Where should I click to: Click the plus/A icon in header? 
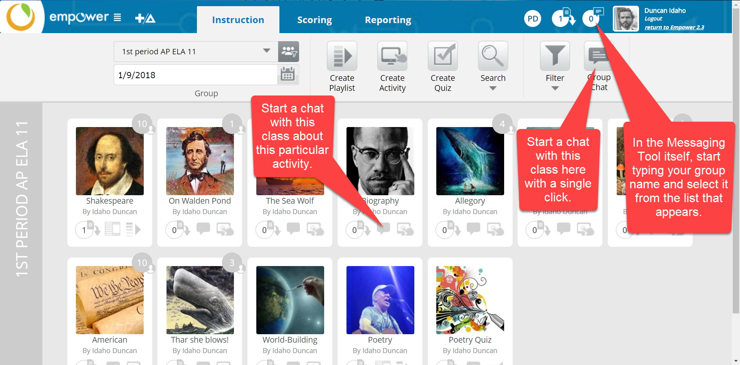pyautogui.click(x=145, y=18)
